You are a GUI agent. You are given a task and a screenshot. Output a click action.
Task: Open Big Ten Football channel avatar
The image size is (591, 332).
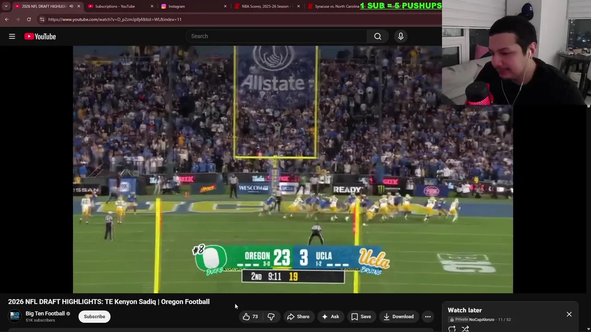(15, 316)
